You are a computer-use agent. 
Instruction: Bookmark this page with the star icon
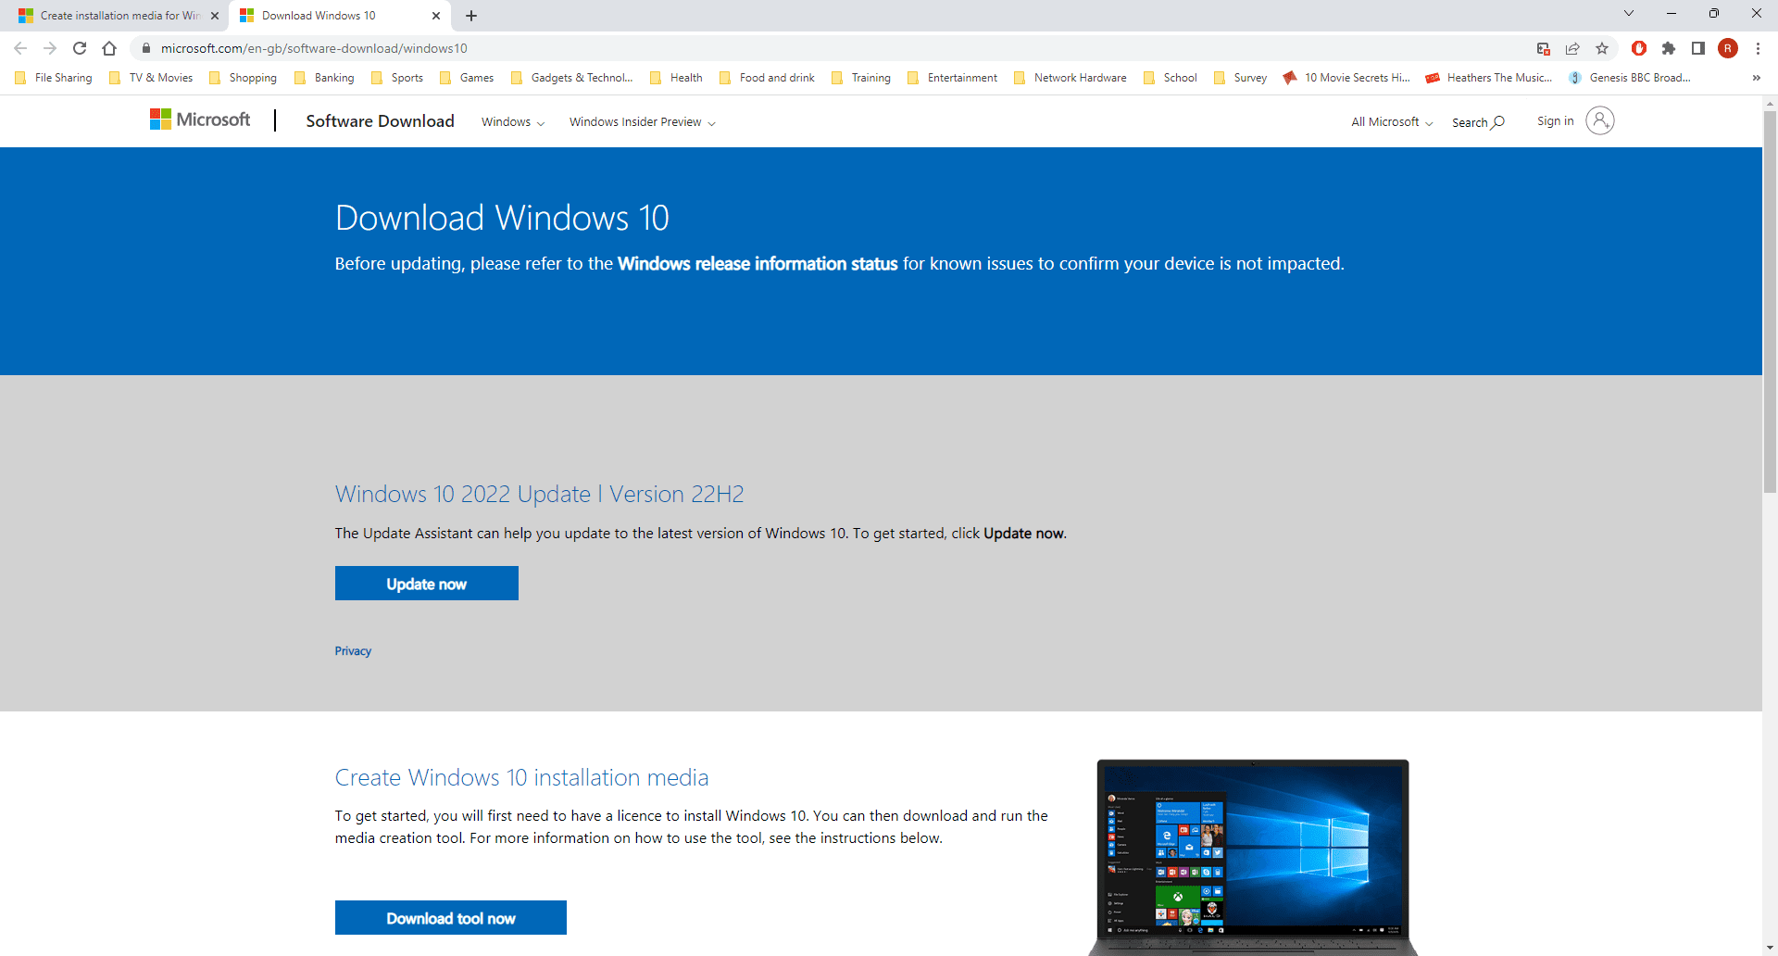(x=1602, y=48)
